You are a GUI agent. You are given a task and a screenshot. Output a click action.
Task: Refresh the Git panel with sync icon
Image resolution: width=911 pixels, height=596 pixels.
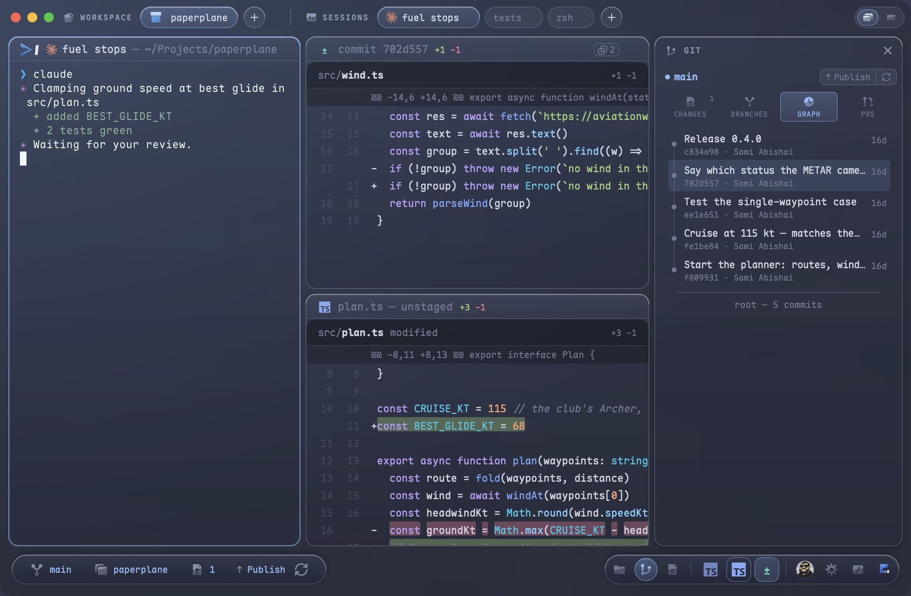pos(886,77)
